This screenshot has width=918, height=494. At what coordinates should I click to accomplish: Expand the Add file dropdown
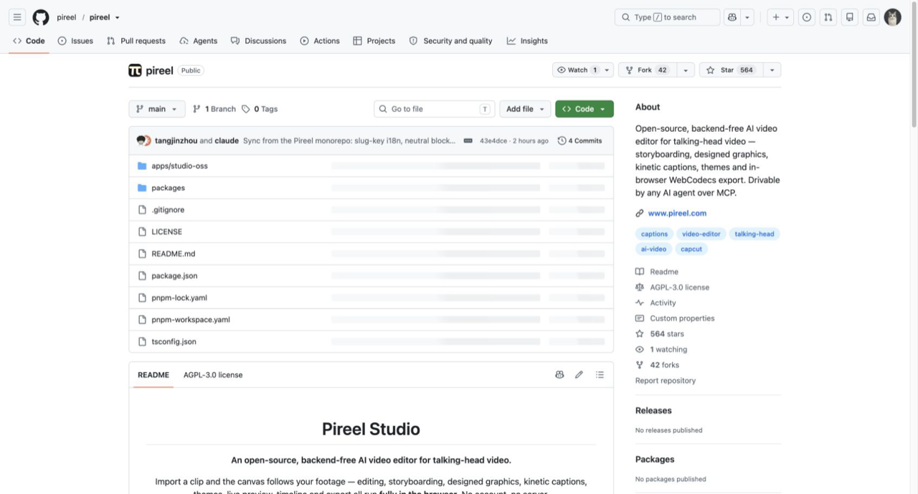pos(525,109)
